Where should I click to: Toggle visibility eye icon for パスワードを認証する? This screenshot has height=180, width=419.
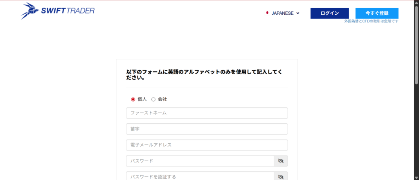281,177
